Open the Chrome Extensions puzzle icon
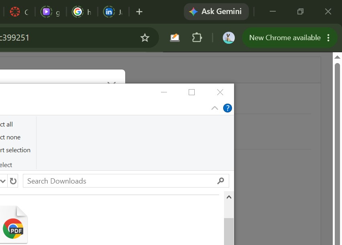 197,37
